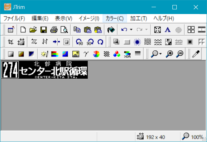
Task: Click the Undo arrow
Action: tap(124, 29)
